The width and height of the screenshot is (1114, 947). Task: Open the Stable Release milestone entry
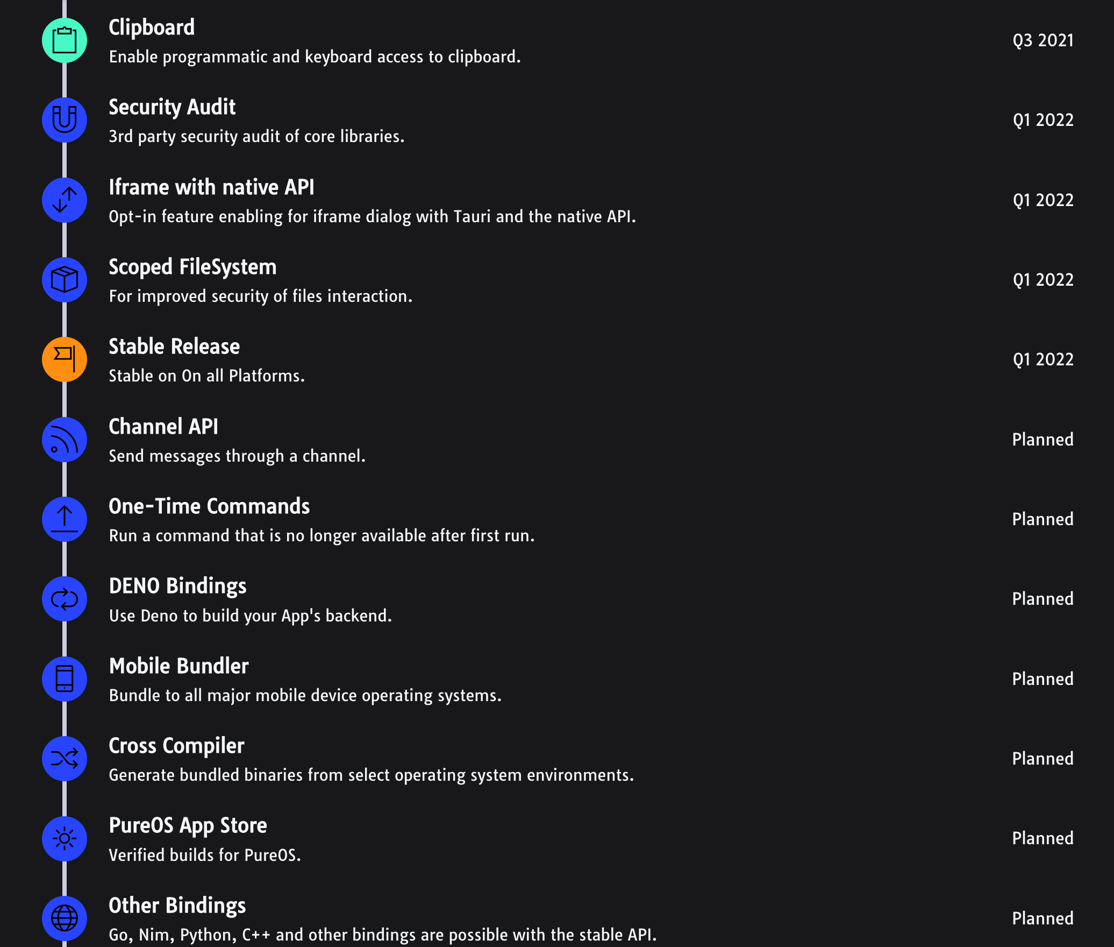174,347
